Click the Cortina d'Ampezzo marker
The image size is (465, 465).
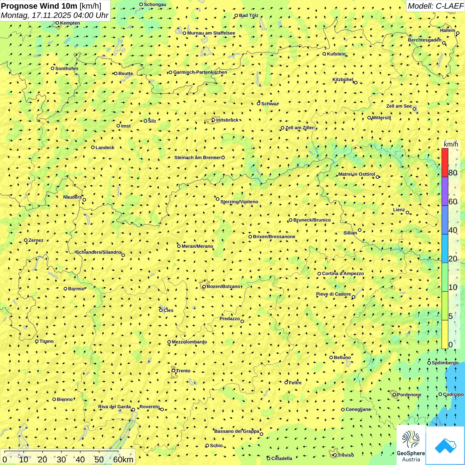[x=319, y=274]
